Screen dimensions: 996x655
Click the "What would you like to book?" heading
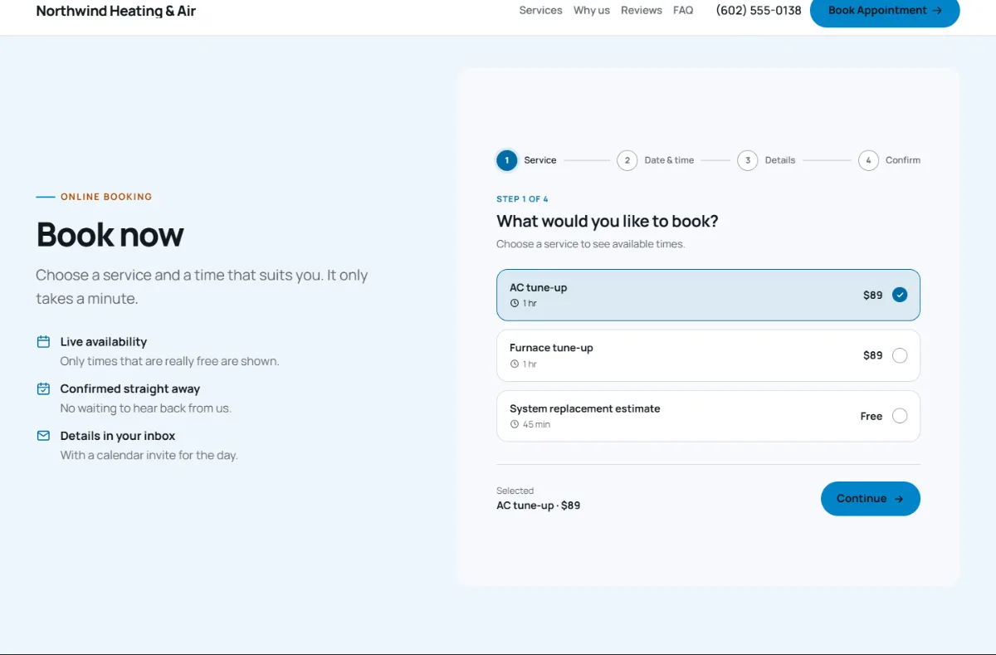click(608, 222)
